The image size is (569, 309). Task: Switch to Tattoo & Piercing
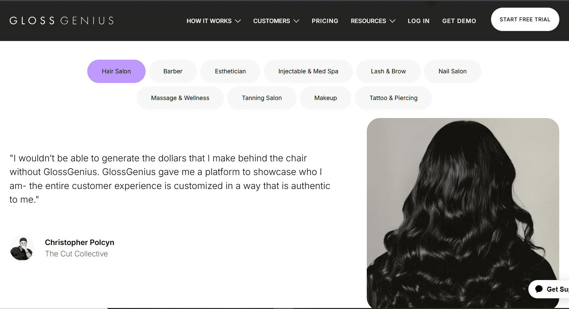coord(393,98)
